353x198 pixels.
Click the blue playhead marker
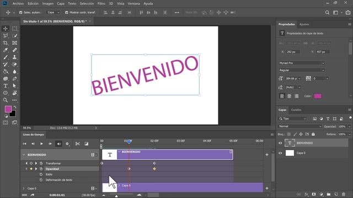(129, 141)
